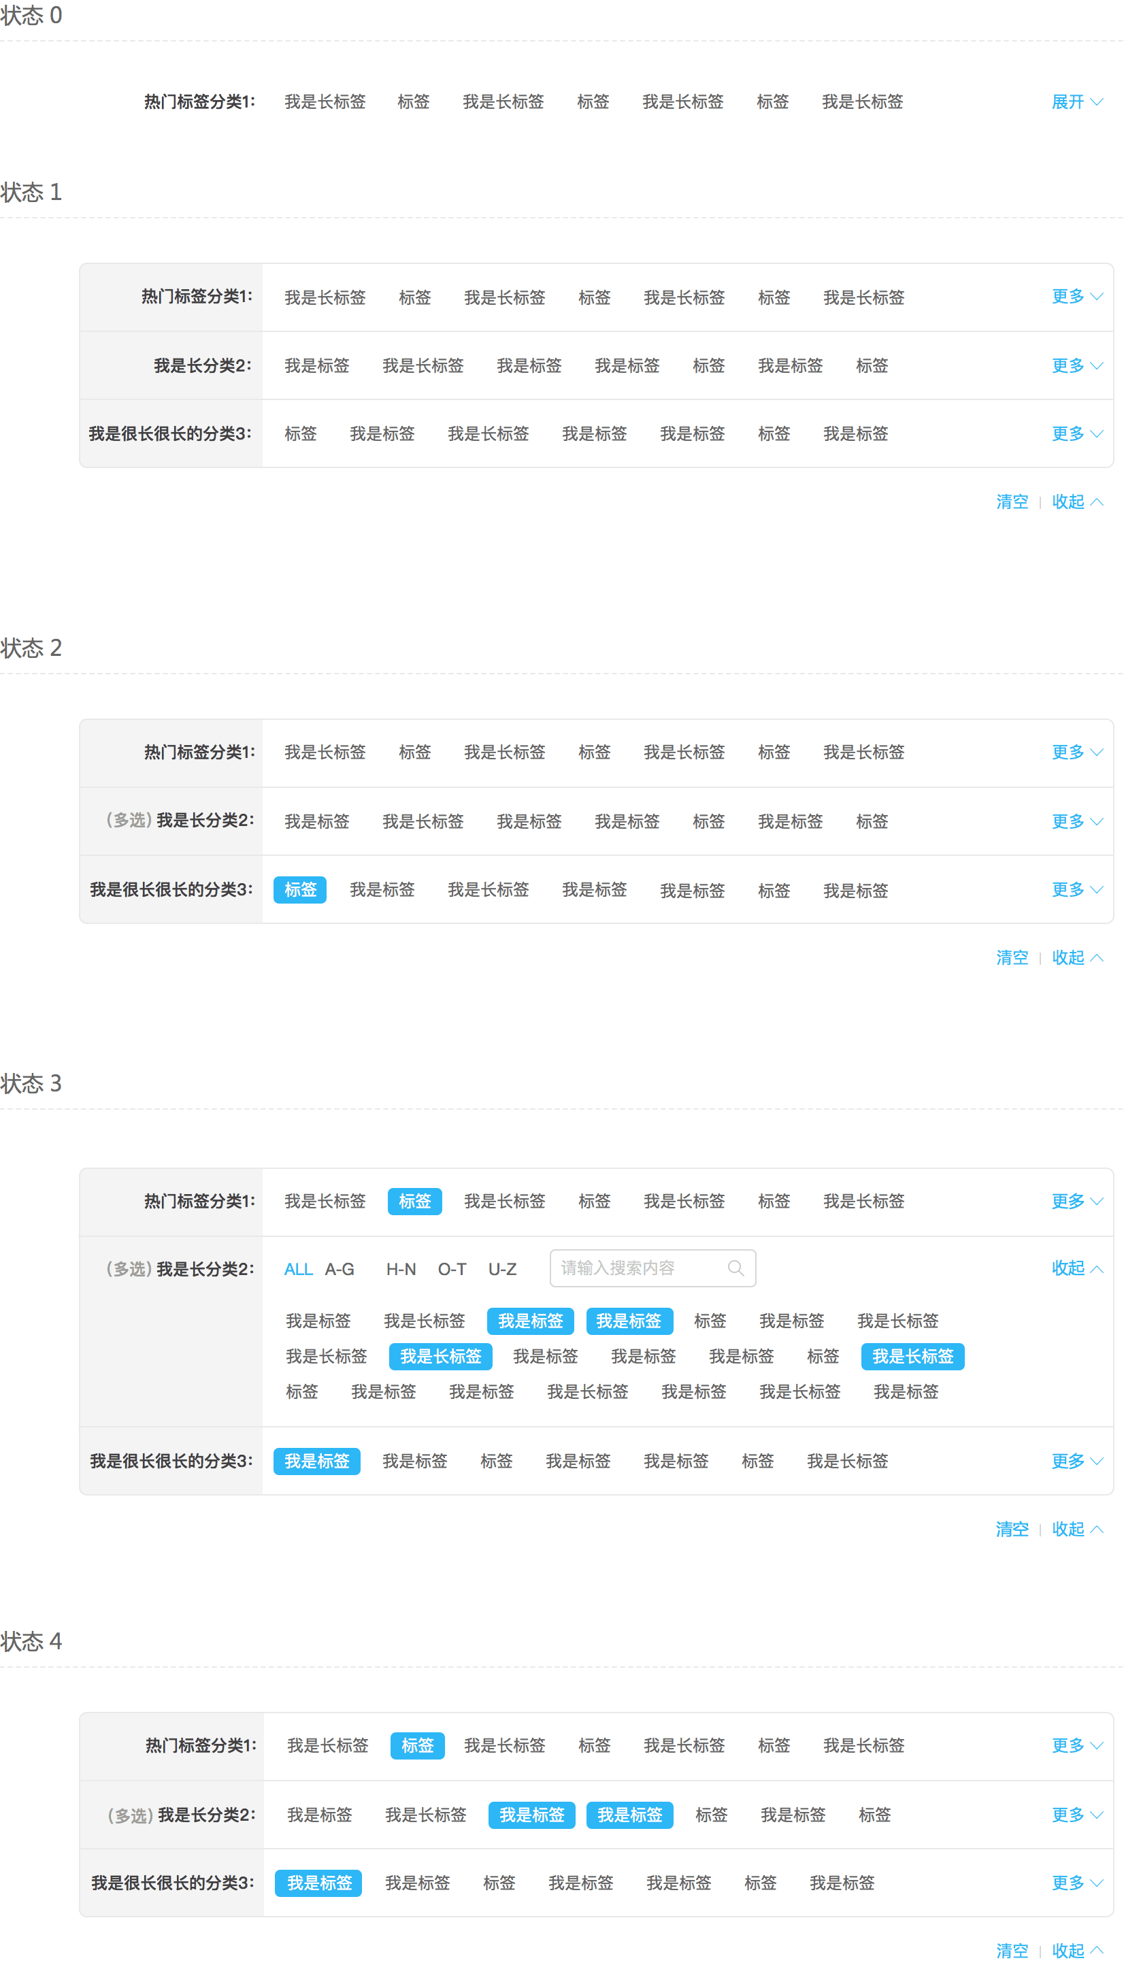Pick 我是长标签 in 状态 1 我是长分类2 row
The height and width of the screenshot is (1965, 1124).
423,366
